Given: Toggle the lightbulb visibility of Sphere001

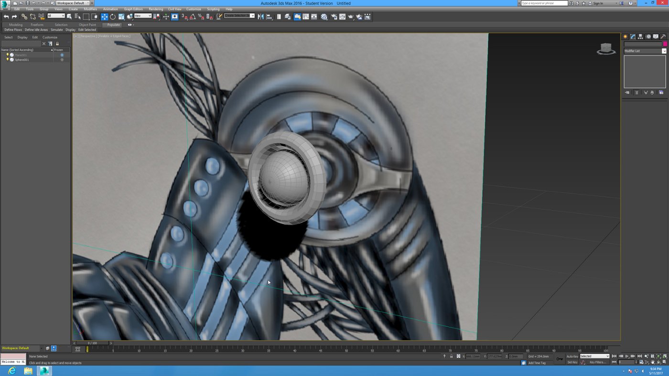Looking at the screenshot, I should [x=7, y=60].
